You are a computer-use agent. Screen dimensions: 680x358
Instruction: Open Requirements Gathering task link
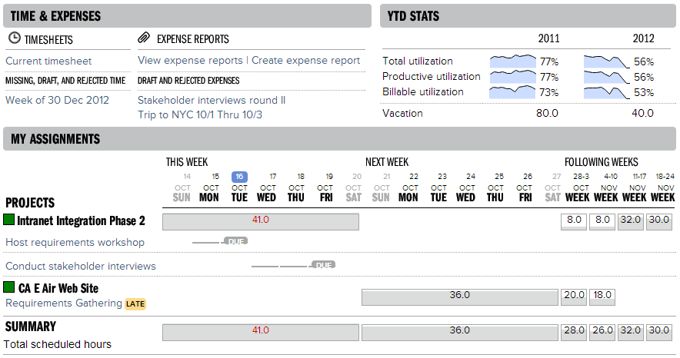(64, 303)
